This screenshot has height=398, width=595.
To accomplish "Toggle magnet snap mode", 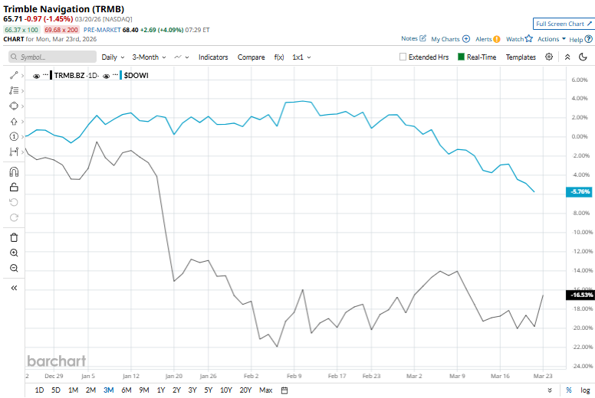I will coord(14,172).
